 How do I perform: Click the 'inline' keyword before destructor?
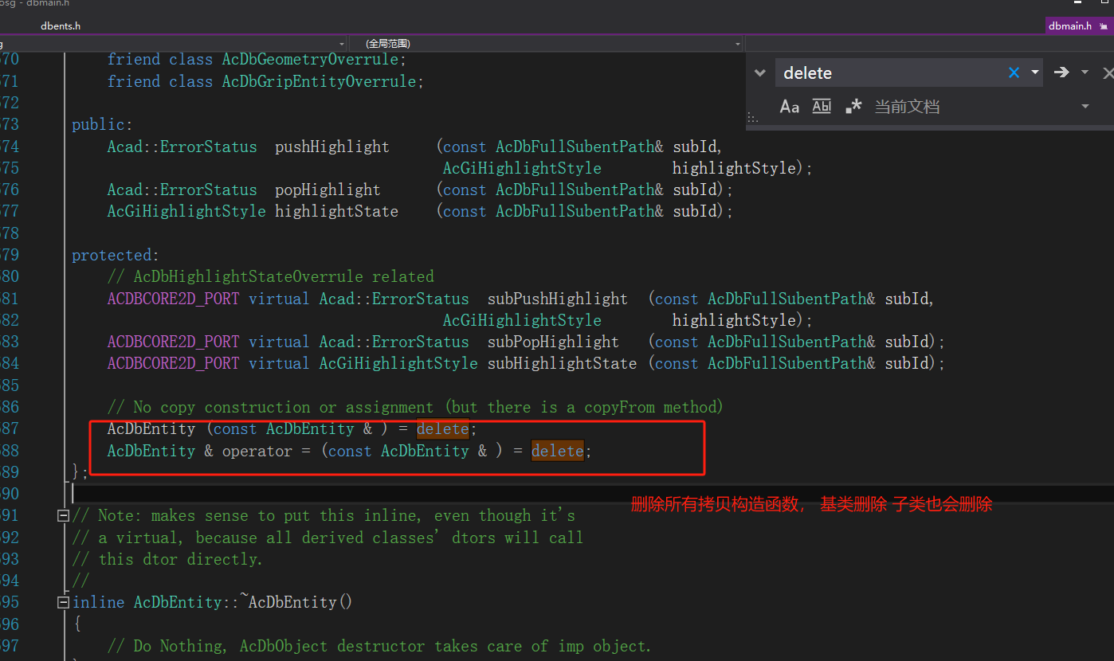[98, 603]
